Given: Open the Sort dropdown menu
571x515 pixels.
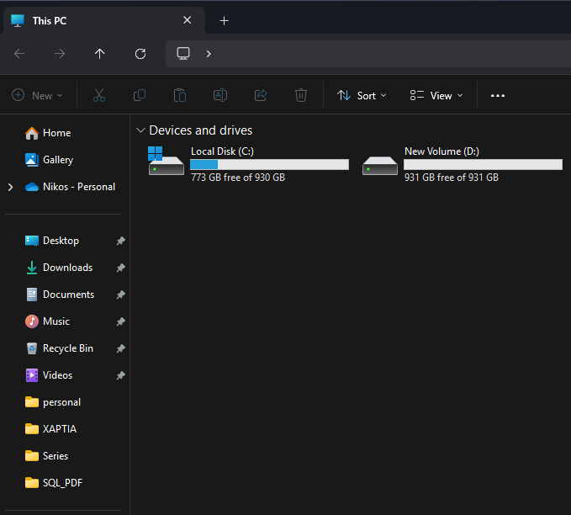Looking at the screenshot, I should (362, 95).
